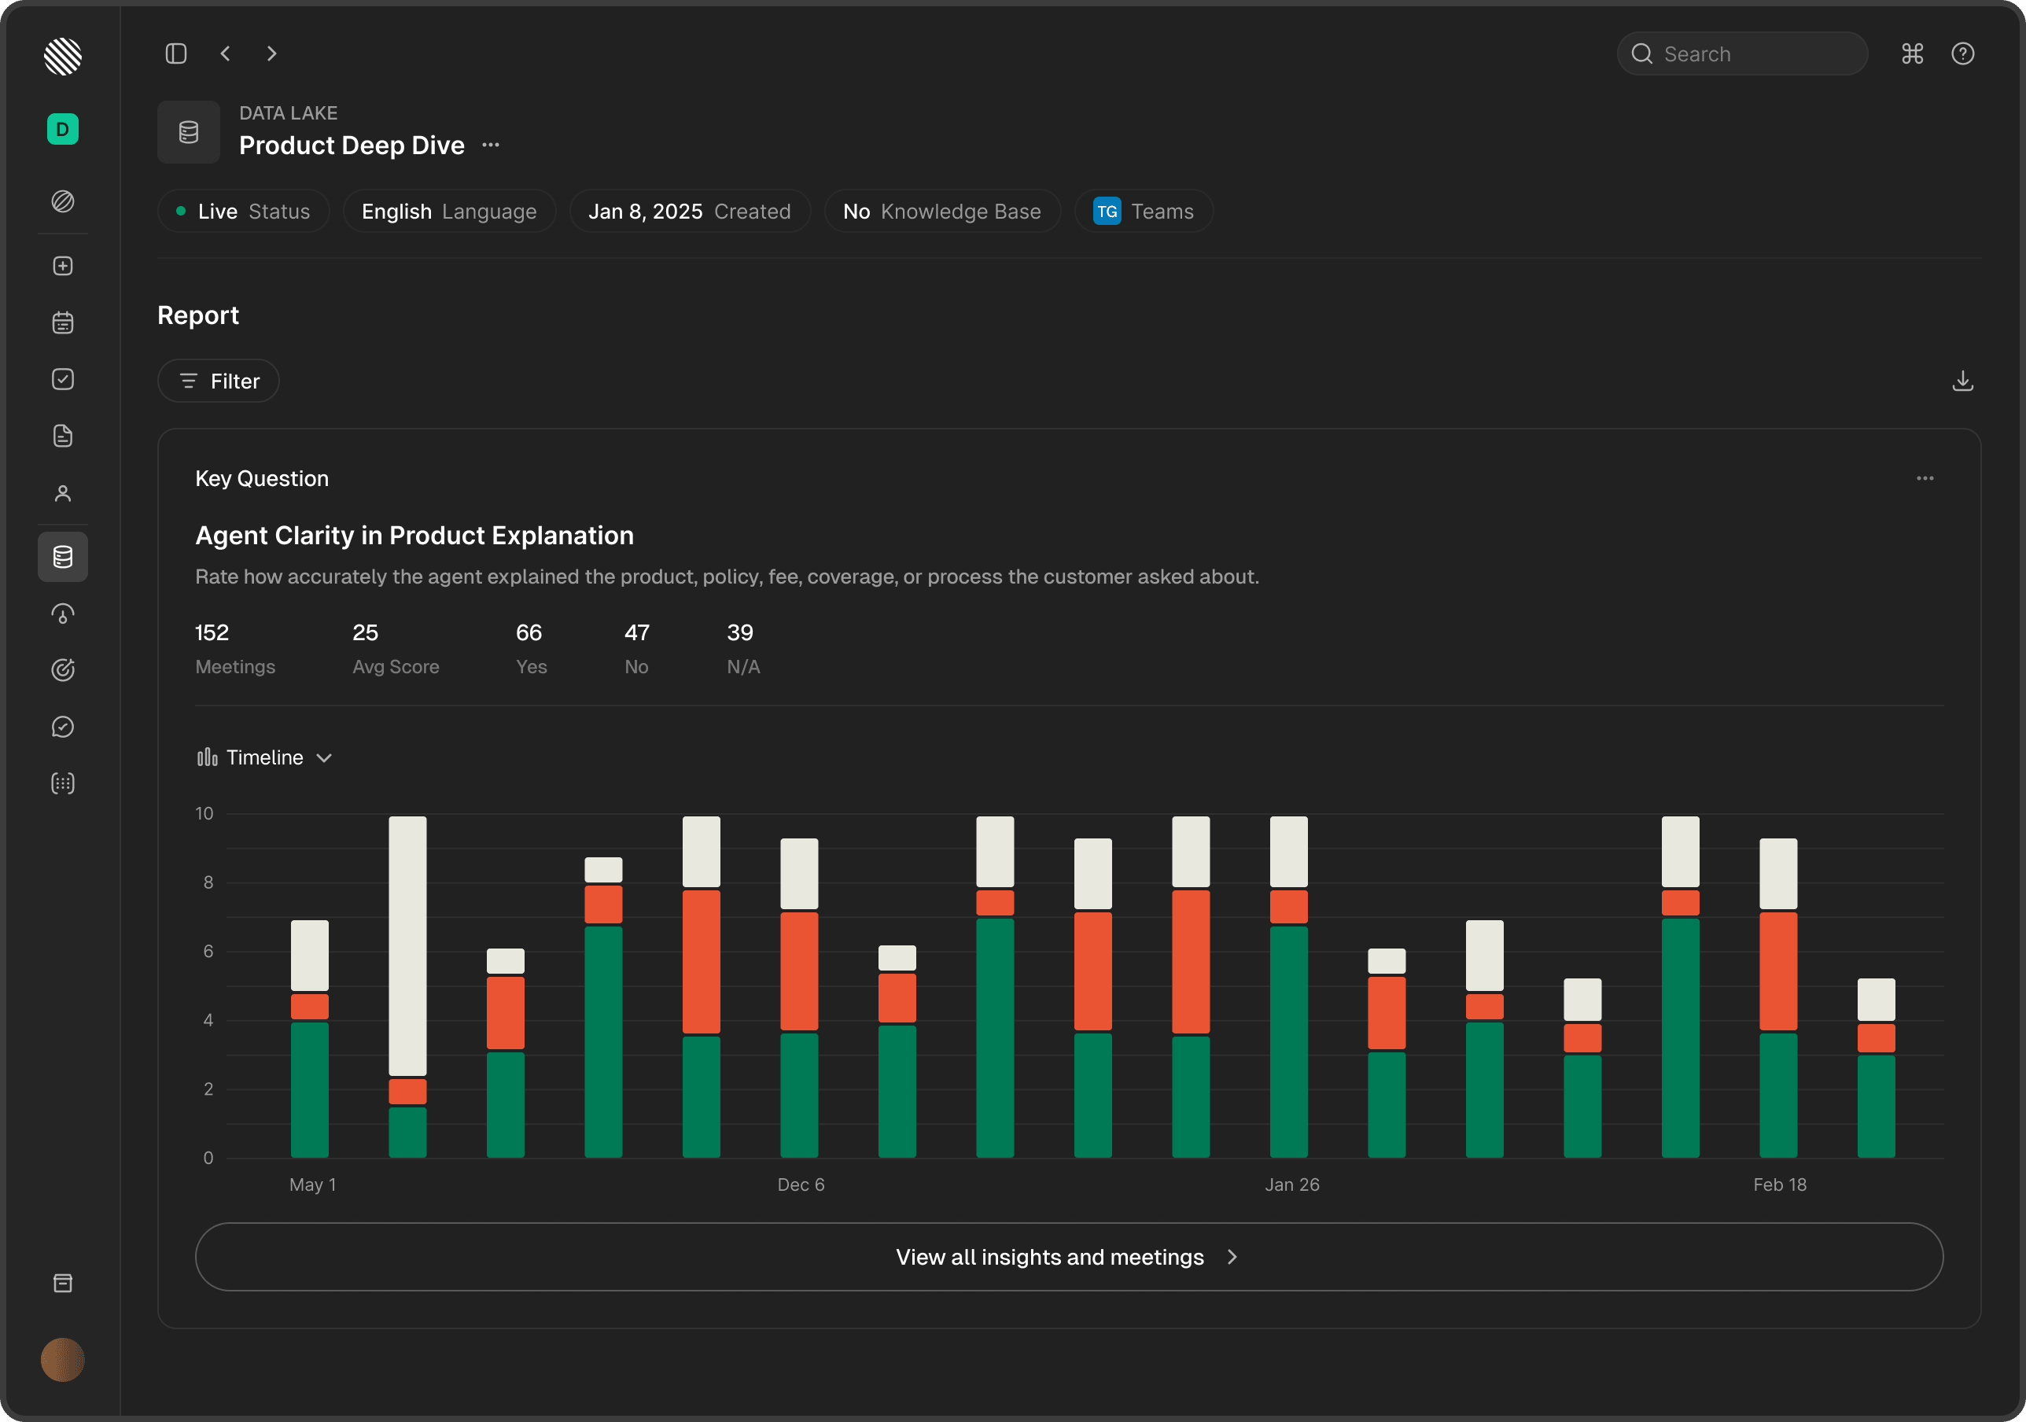The width and height of the screenshot is (2026, 1422).
Task: Click the Agent Clarity in Product Explanation title
Action: (x=414, y=536)
